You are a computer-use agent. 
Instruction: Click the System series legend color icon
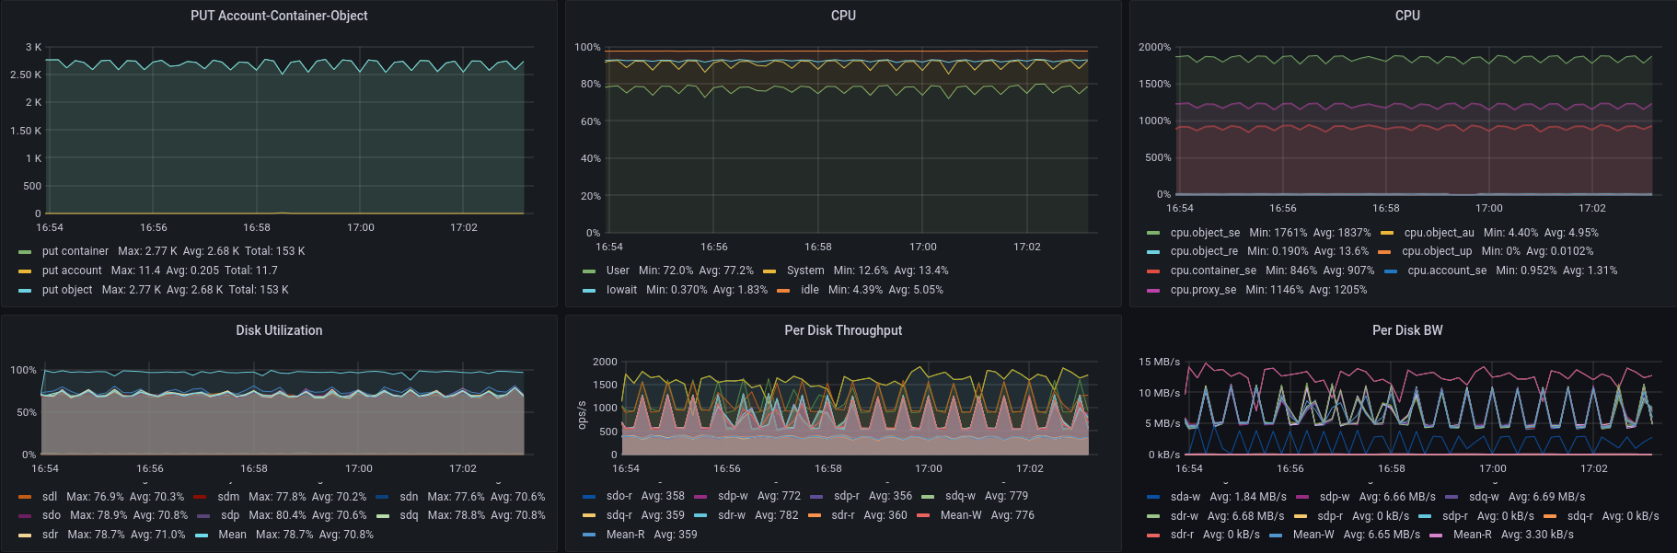point(769,271)
